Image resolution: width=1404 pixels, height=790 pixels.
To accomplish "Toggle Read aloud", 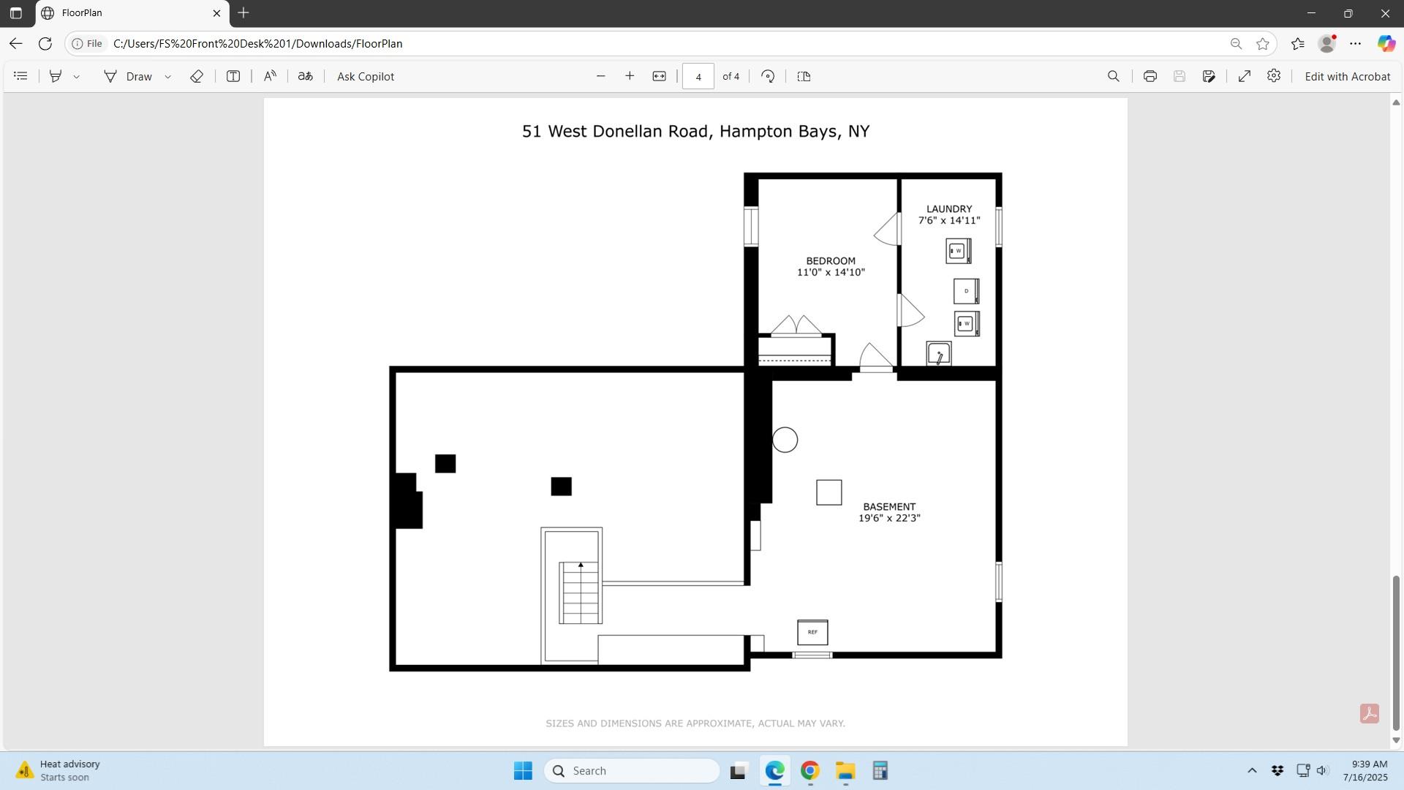I will click(x=270, y=76).
